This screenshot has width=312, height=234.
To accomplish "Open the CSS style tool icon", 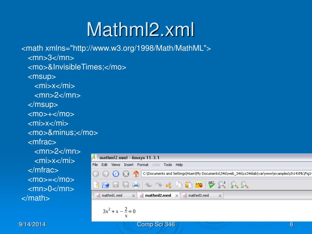I will [199, 184].
